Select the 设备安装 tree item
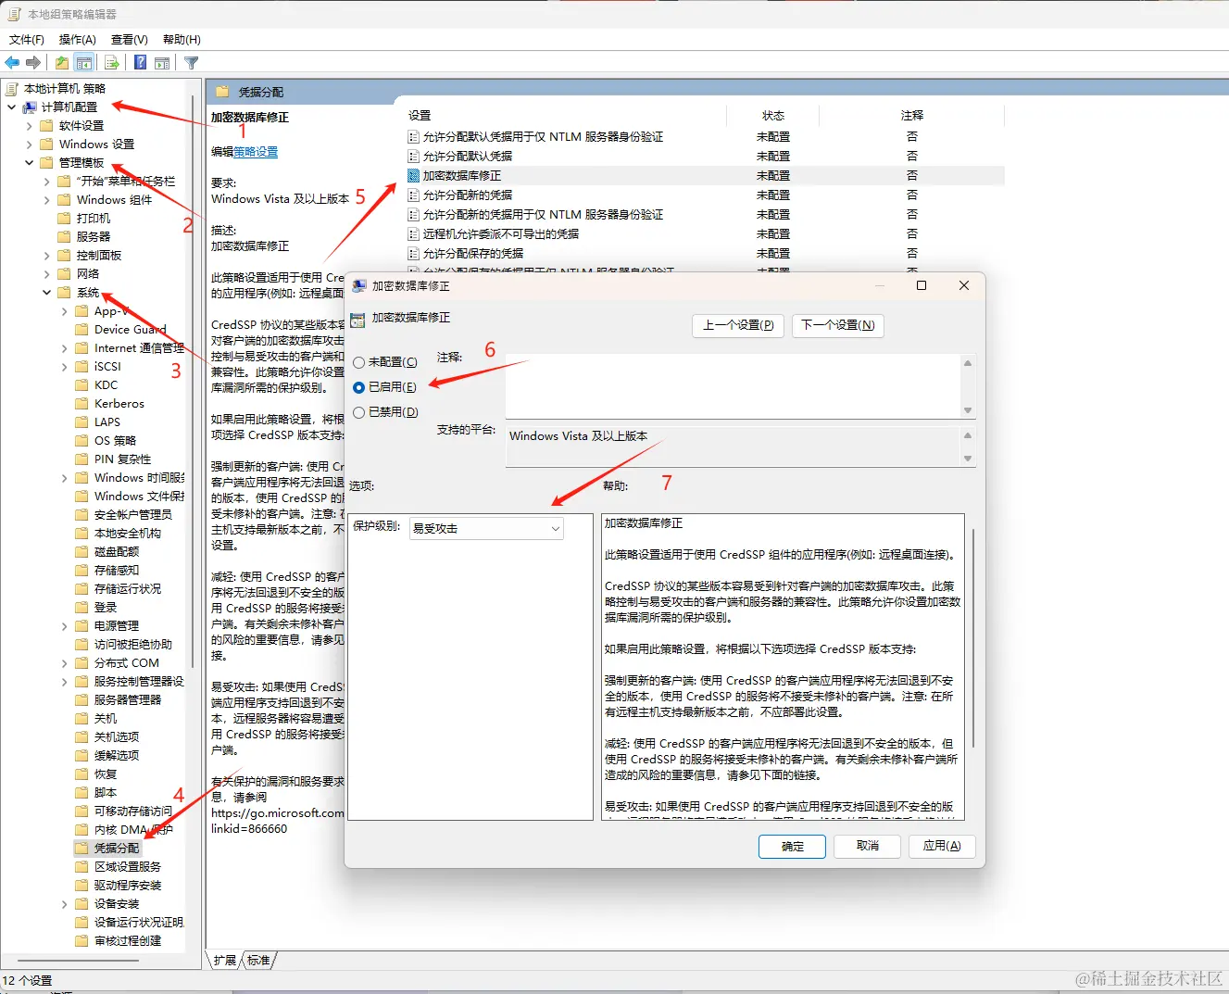 [x=117, y=904]
